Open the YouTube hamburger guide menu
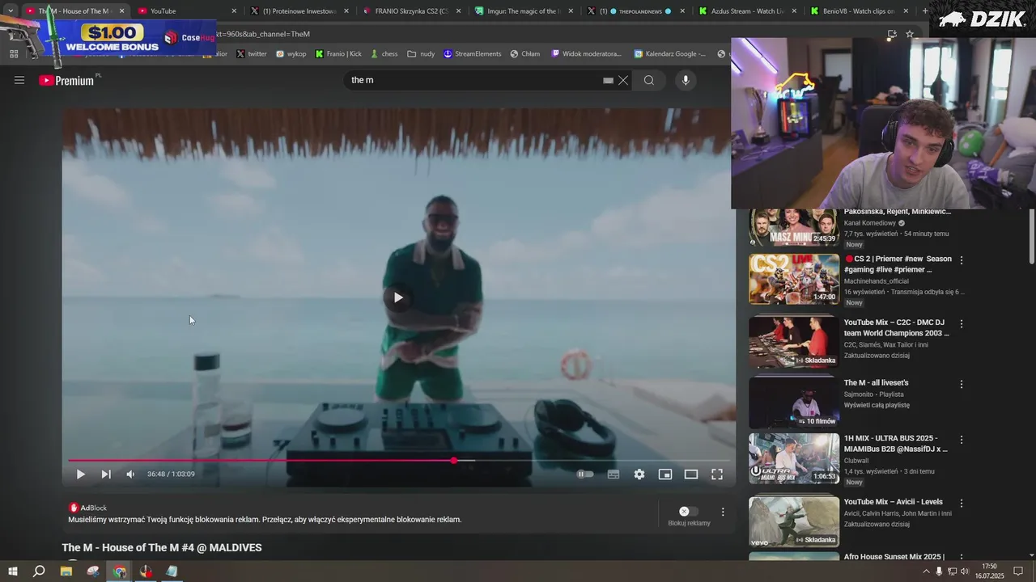The image size is (1036, 582). [19, 80]
